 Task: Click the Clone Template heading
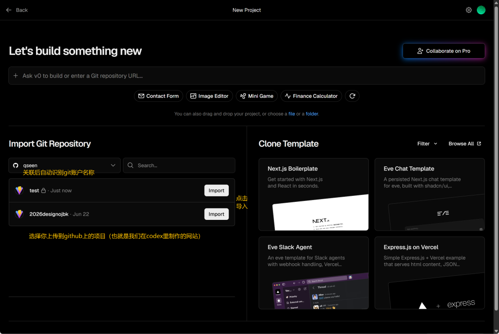pyautogui.click(x=288, y=144)
